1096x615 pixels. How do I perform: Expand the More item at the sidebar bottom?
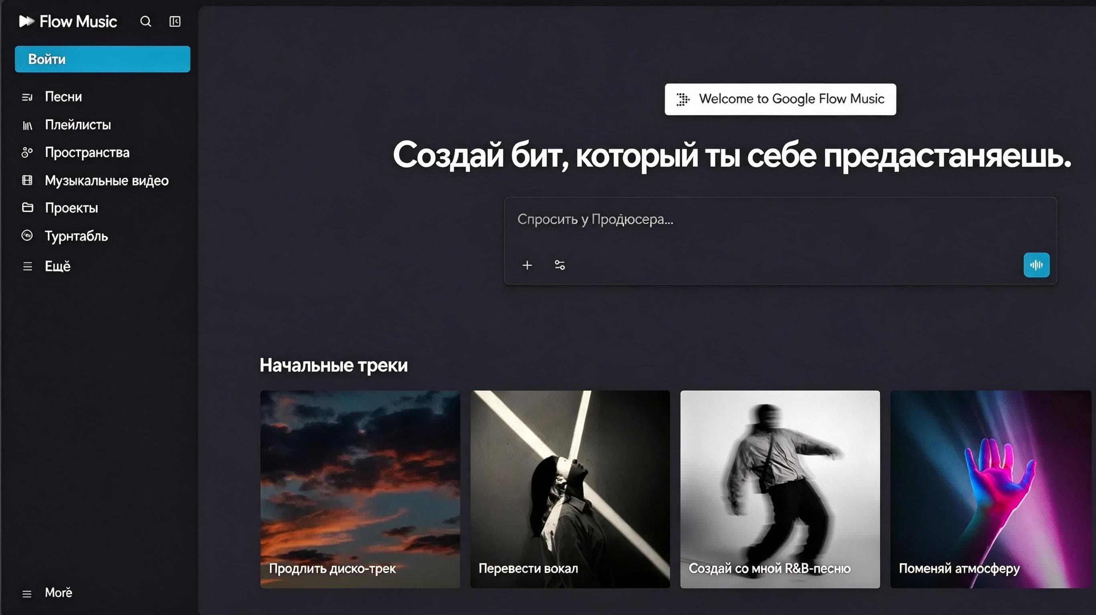(x=59, y=593)
